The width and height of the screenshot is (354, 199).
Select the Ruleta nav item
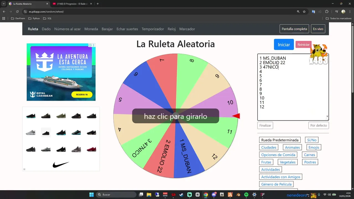[x=33, y=29]
